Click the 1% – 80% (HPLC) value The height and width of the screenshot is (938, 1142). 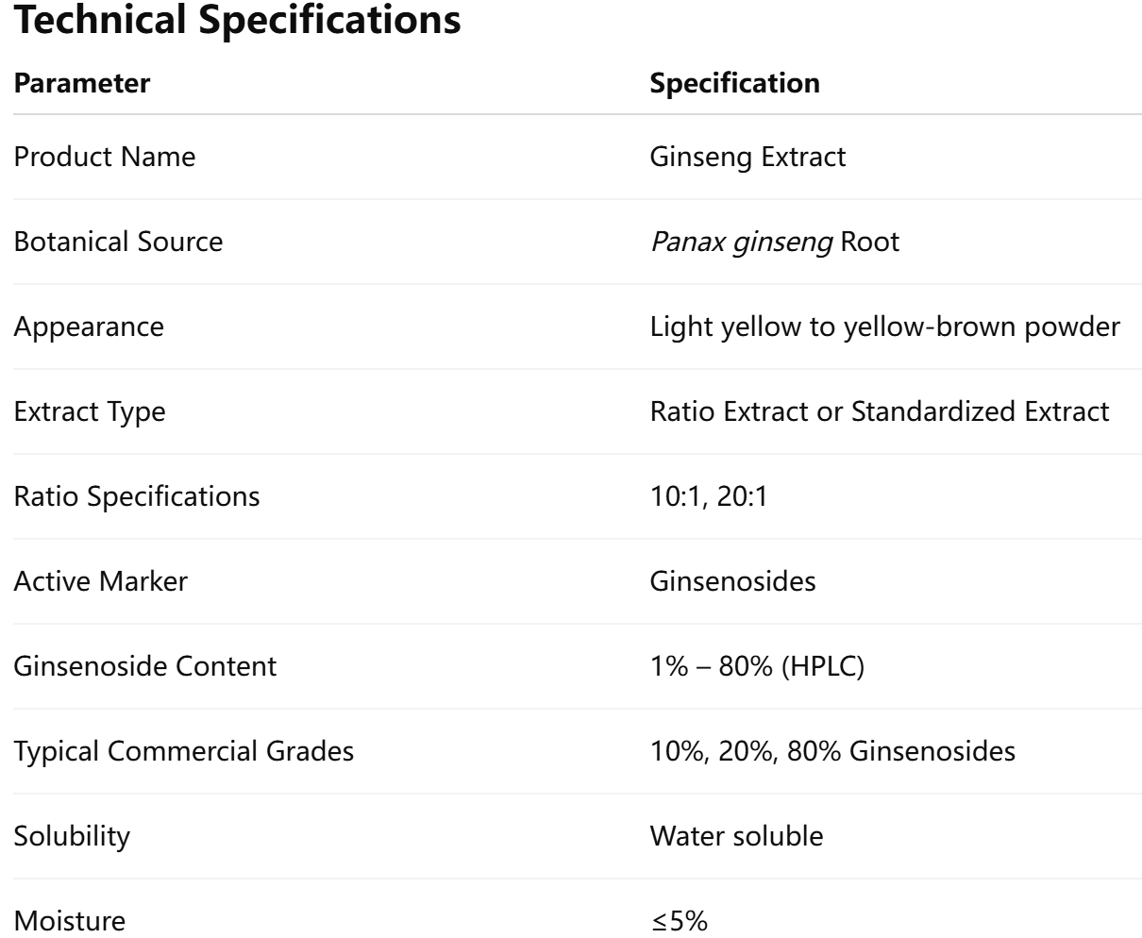[757, 666]
